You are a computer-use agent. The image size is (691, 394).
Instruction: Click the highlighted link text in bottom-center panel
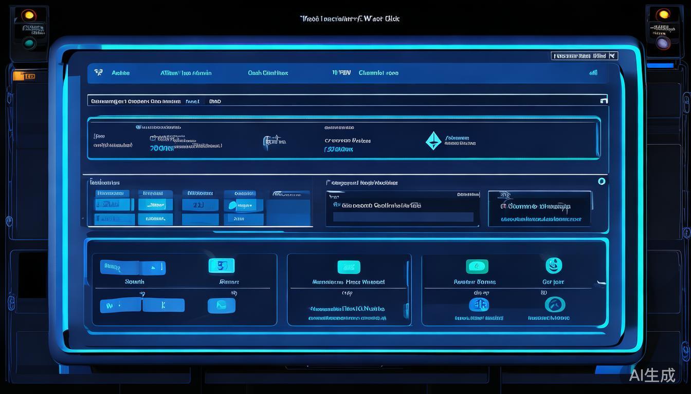click(x=347, y=309)
